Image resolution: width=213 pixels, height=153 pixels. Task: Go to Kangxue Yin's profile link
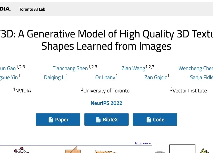9,78
